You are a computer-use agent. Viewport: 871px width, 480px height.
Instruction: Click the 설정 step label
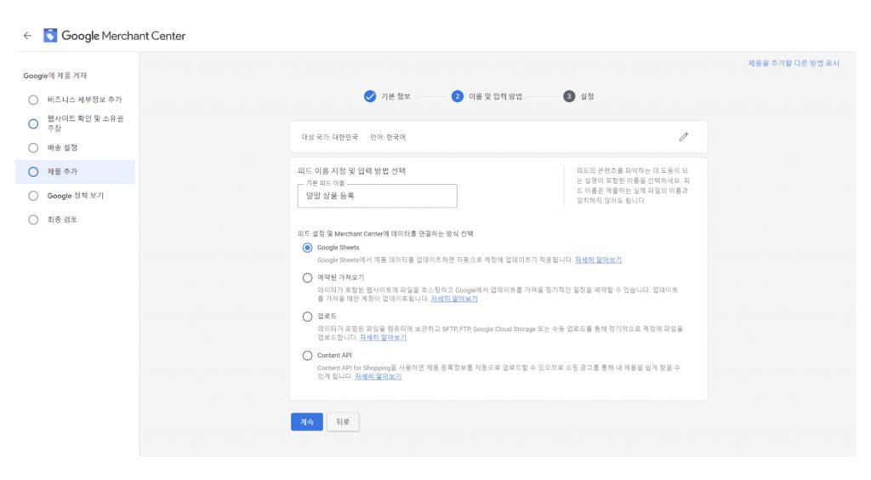587,97
